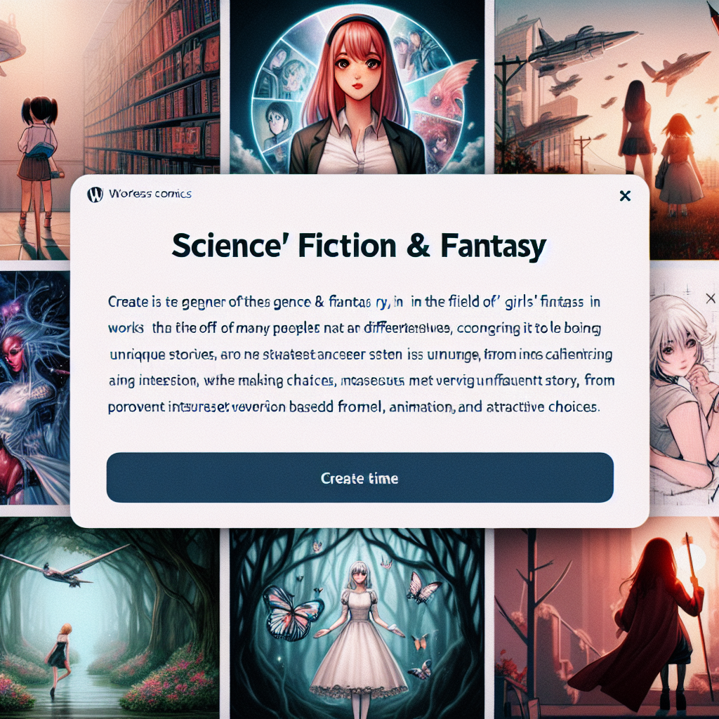Select the girl walking in forest stream thumbnail
Image resolution: width=719 pixels, height=719 pixels.
click(x=110, y=618)
